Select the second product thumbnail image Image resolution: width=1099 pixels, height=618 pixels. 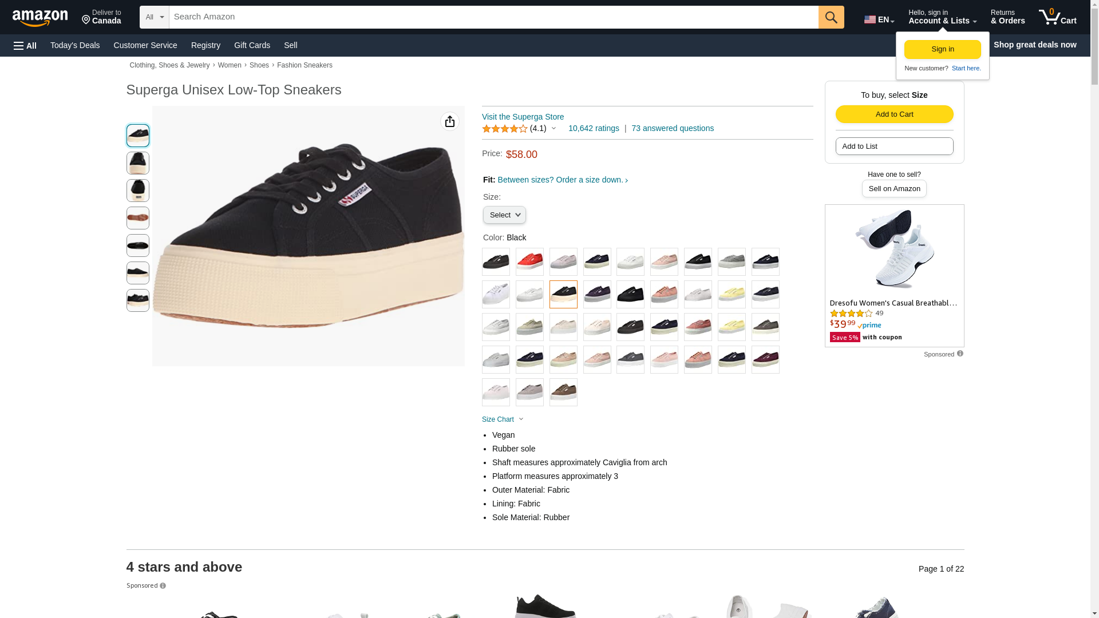click(x=138, y=163)
